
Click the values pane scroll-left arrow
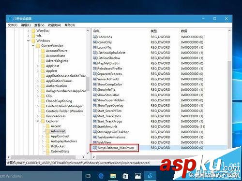coord(94,157)
